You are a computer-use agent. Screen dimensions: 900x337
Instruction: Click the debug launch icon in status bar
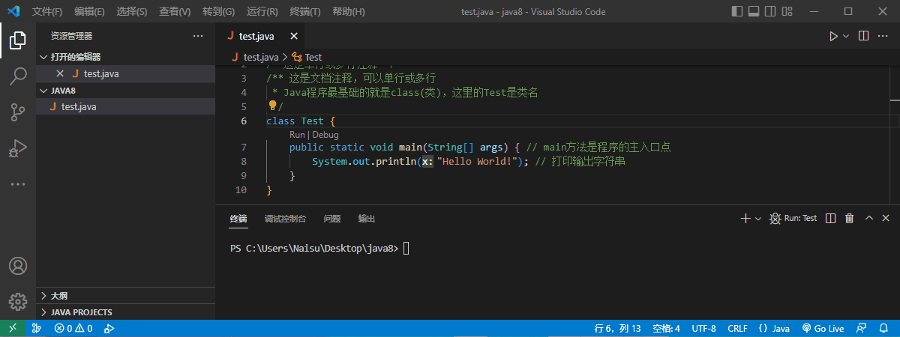tap(109, 328)
